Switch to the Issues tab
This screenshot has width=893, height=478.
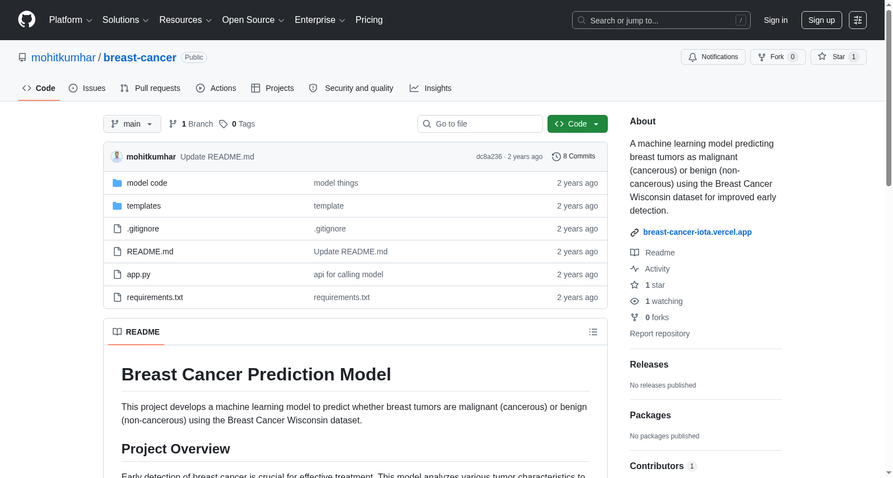pos(87,88)
